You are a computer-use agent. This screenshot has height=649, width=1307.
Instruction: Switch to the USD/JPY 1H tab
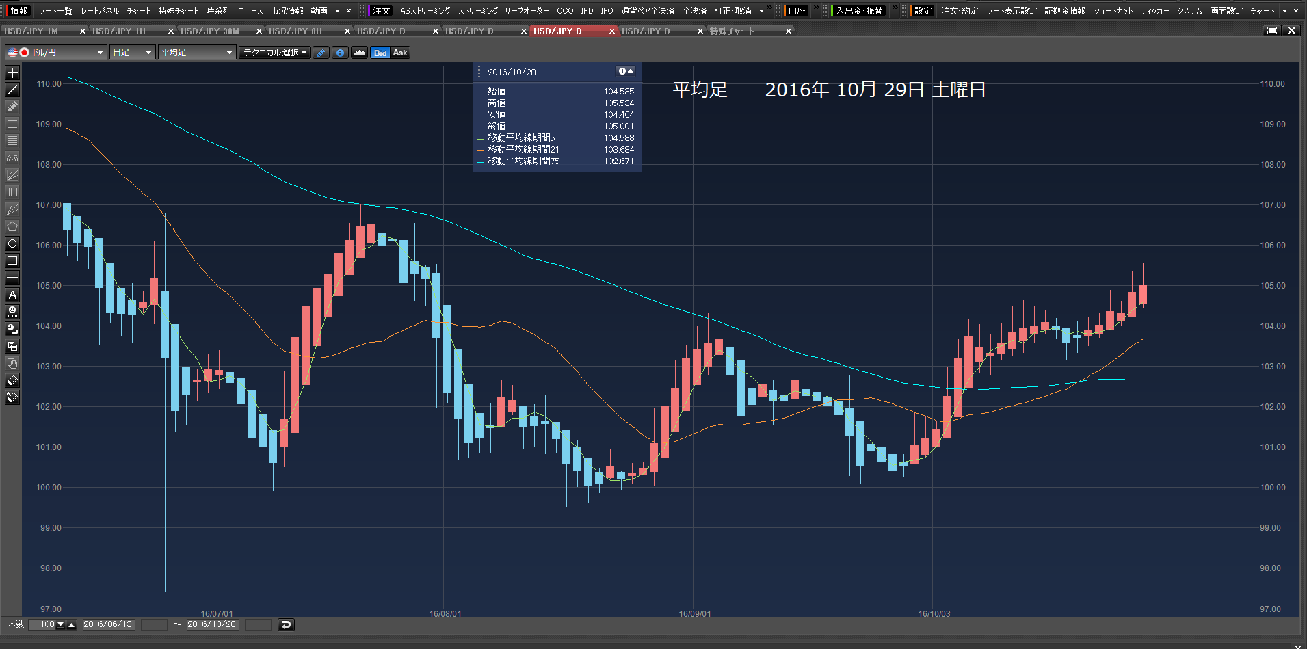[x=119, y=31]
